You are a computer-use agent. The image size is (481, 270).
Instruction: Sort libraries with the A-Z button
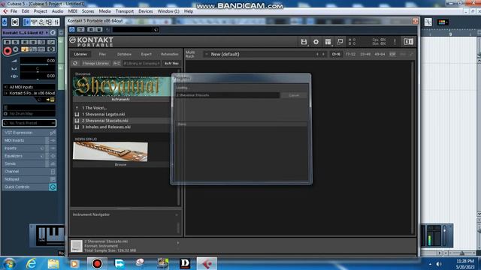(x=116, y=63)
